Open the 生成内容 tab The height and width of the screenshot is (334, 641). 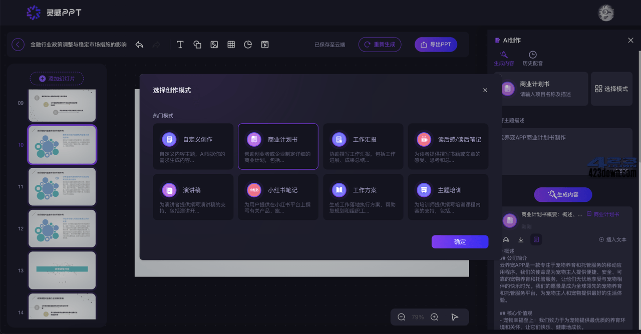[x=504, y=59]
